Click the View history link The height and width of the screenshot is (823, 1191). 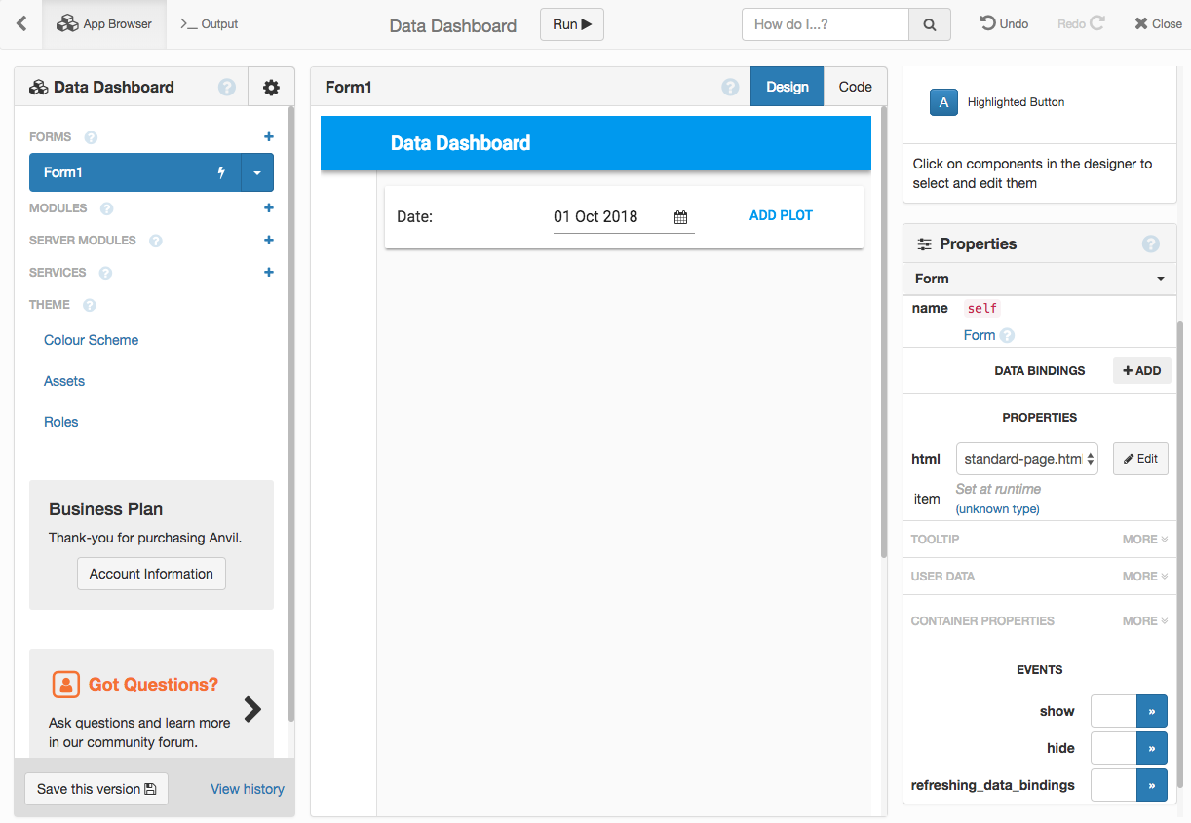[248, 789]
